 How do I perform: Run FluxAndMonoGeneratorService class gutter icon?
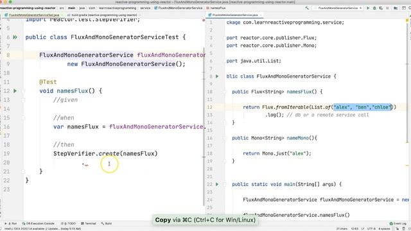(217, 76)
